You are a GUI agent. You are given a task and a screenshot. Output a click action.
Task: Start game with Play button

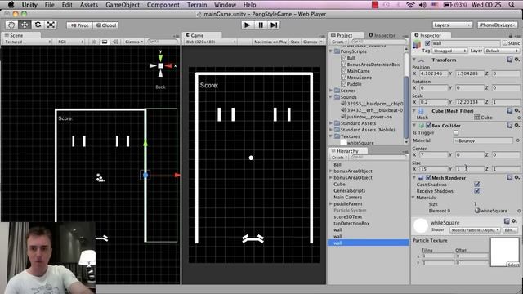pyautogui.click(x=247, y=25)
